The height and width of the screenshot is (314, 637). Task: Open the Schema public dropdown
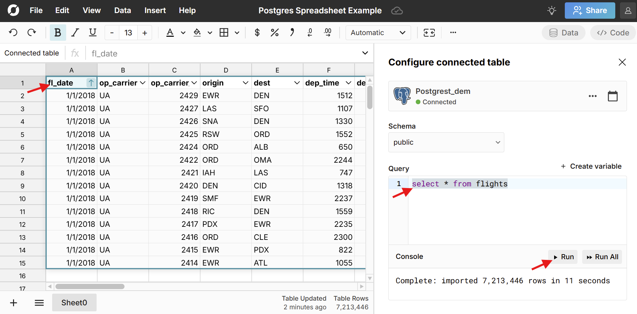pyautogui.click(x=446, y=142)
